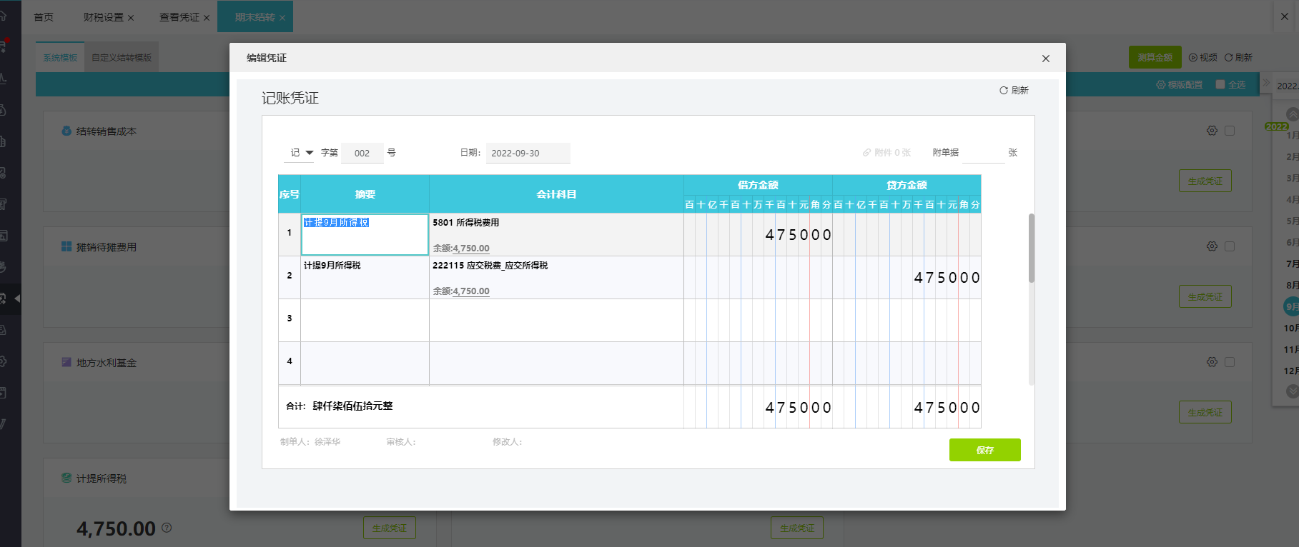Viewport: 1299px width, 547px height.
Task: Click the 测算金额 button
Action: [1155, 58]
